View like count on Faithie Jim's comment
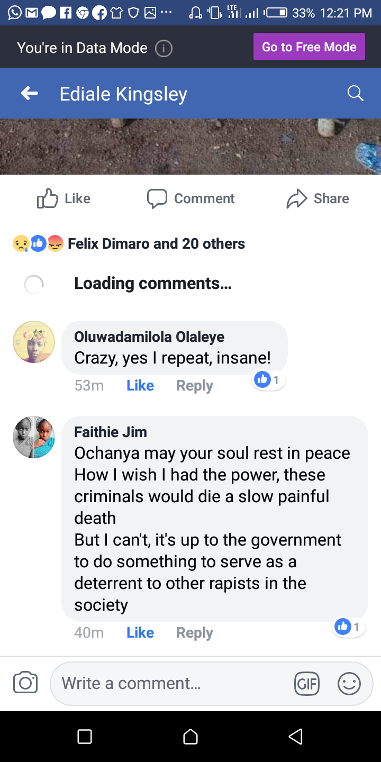This screenshot has width=381, height=762. (x=349, y=627)
